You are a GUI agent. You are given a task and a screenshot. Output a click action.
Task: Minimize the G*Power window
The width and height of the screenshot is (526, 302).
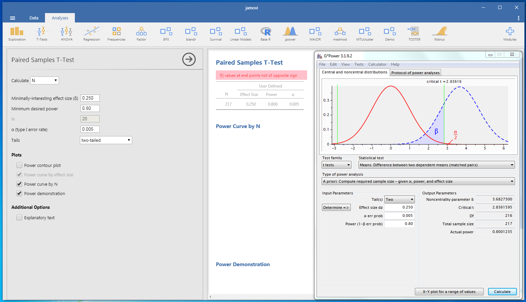(x=490, y=55)
